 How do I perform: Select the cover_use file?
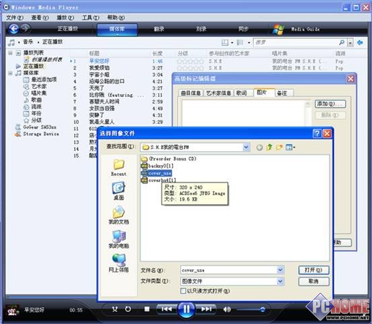click(156, 173)
